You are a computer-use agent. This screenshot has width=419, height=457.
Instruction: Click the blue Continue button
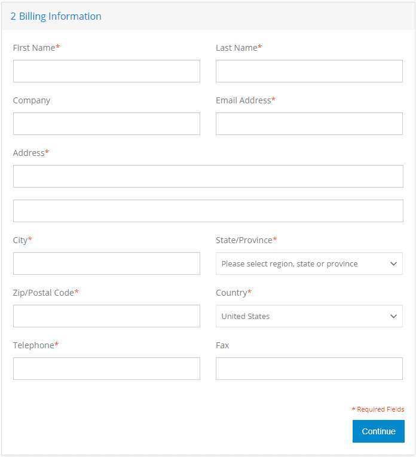378,431
